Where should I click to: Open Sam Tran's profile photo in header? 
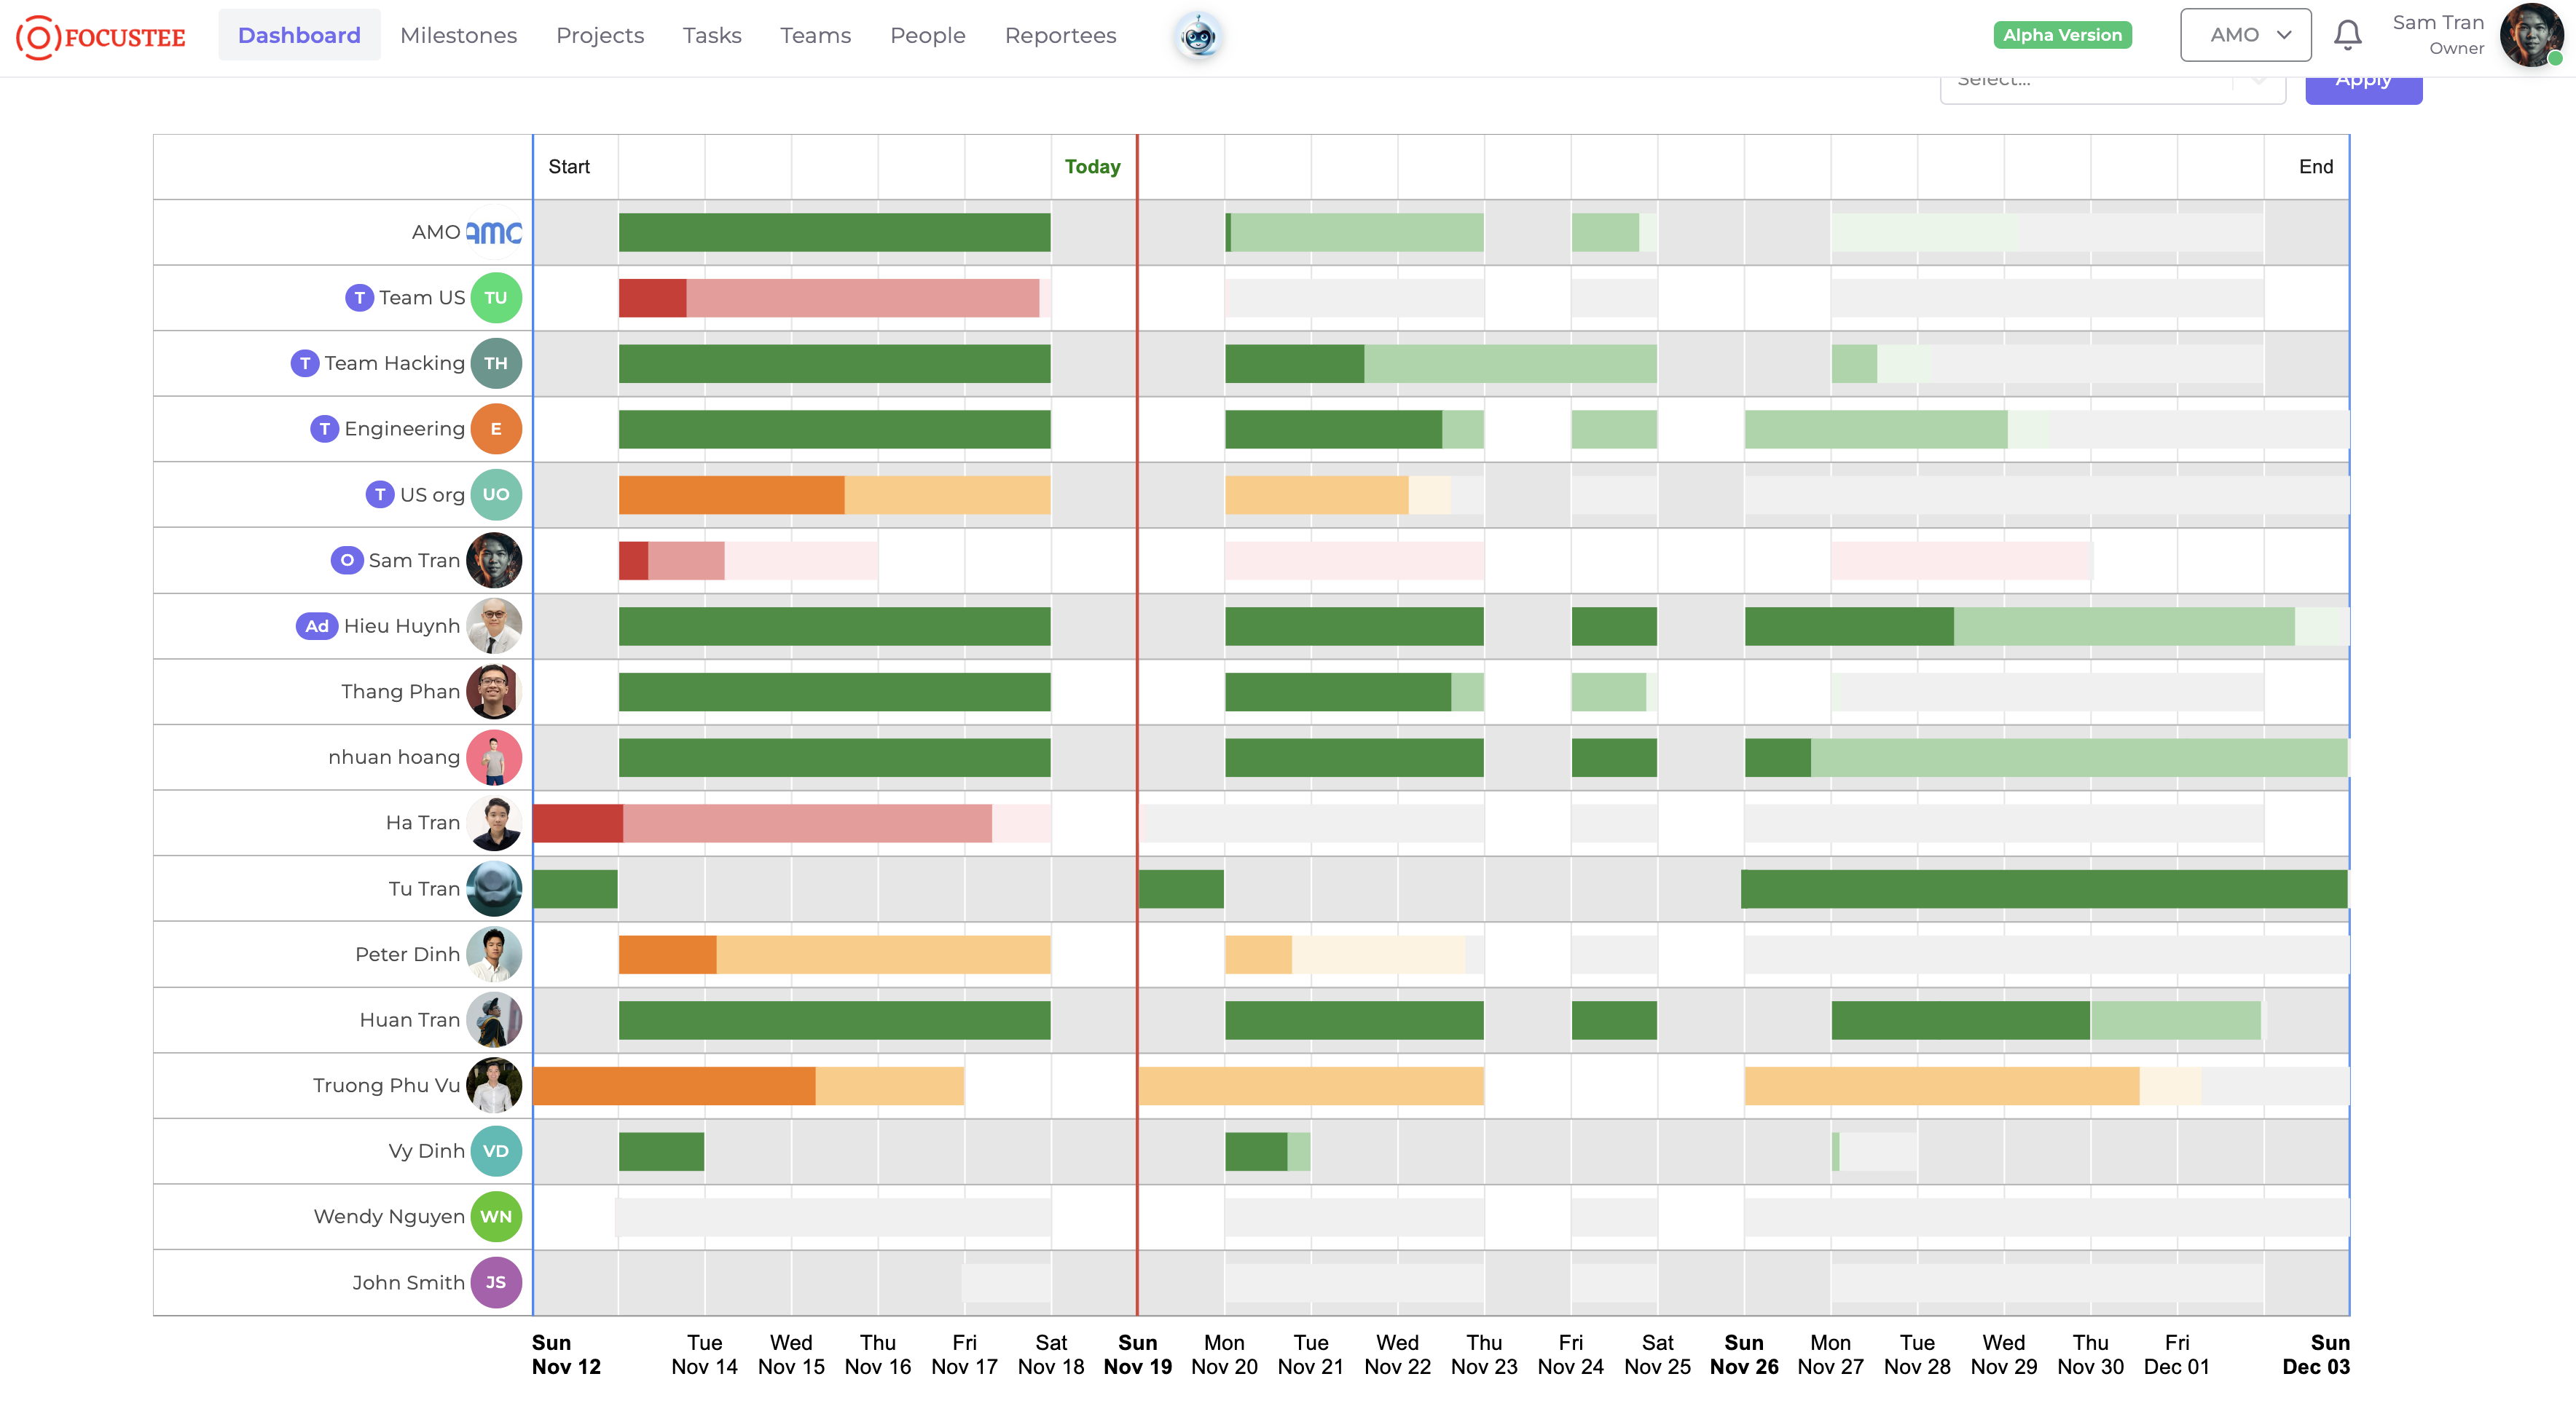[2531, 36]
